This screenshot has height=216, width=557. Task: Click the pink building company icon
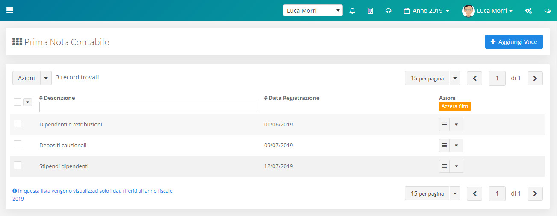coord(370,11)
